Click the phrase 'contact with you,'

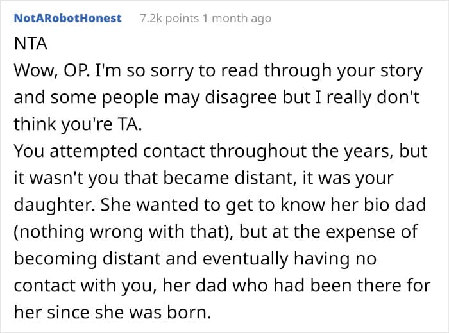85,286
